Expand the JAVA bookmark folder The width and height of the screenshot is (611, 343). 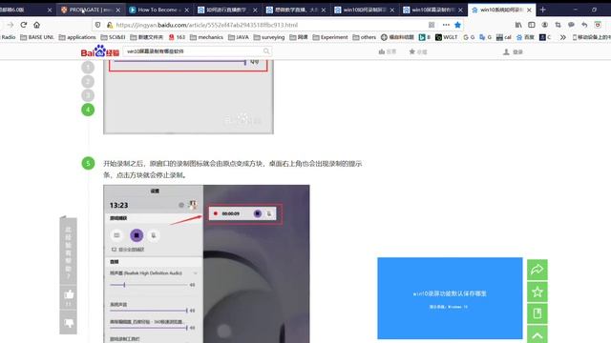click(x=239, y=37)
